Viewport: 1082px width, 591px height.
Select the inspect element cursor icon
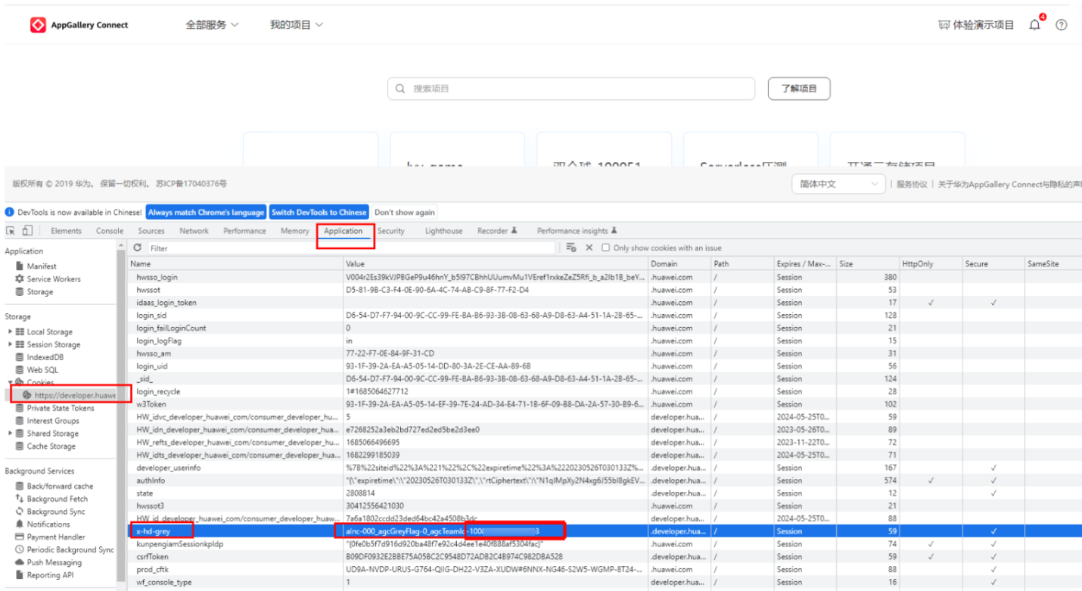coord(11,231)
